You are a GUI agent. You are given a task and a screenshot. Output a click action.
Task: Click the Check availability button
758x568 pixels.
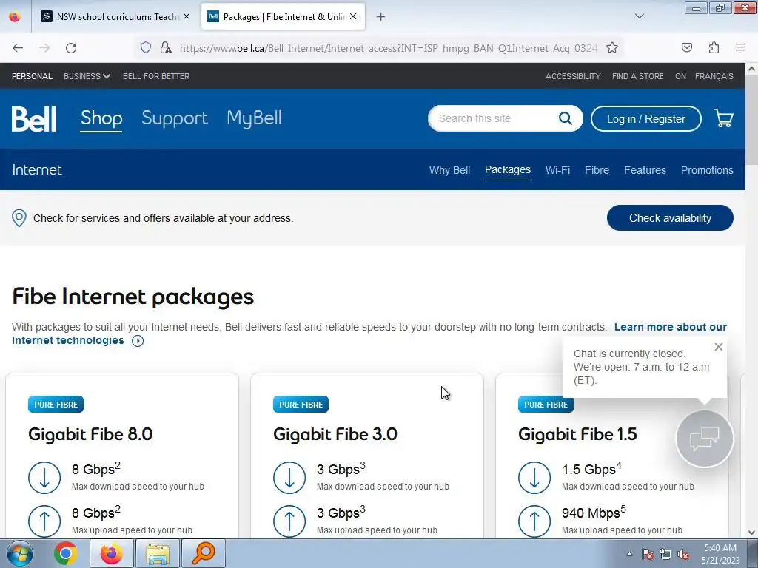pos(670,218)
